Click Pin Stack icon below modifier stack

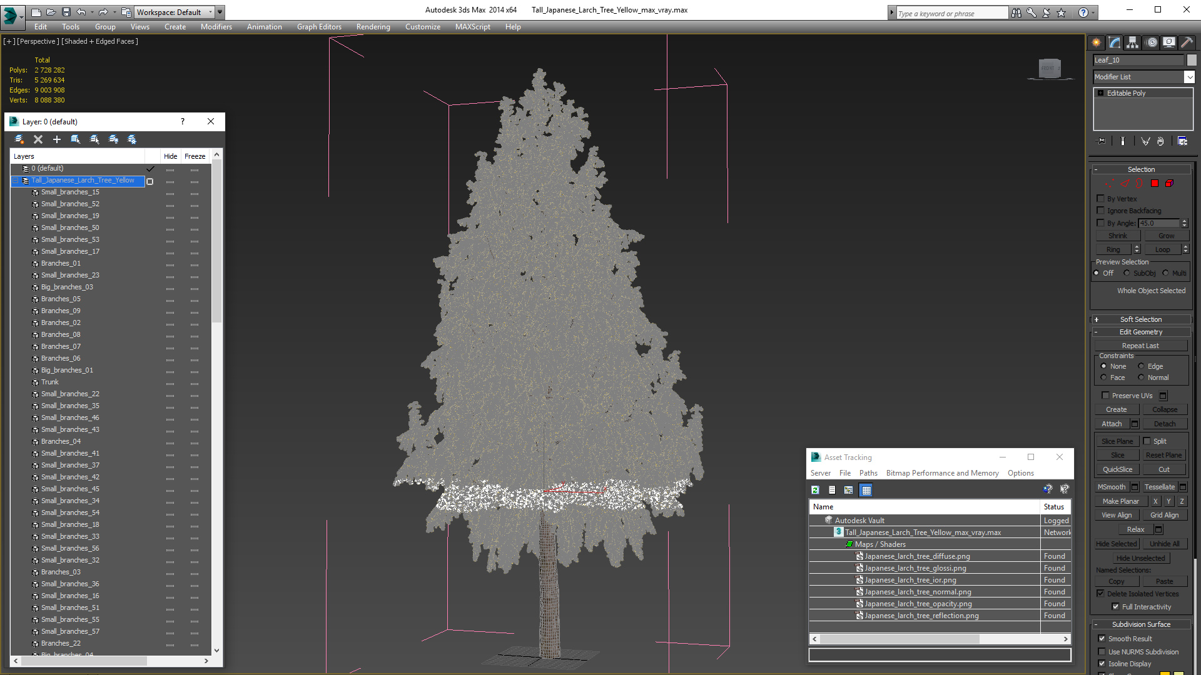click(x=1102, y=141)
